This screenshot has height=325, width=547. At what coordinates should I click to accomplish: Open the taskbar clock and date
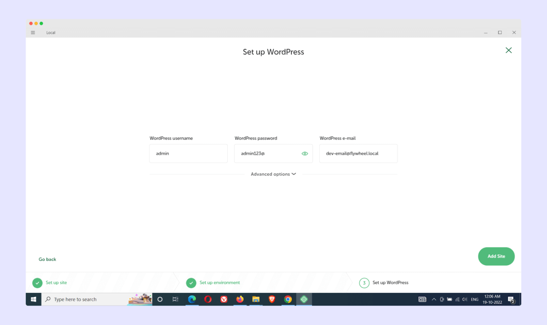point(492,299)
